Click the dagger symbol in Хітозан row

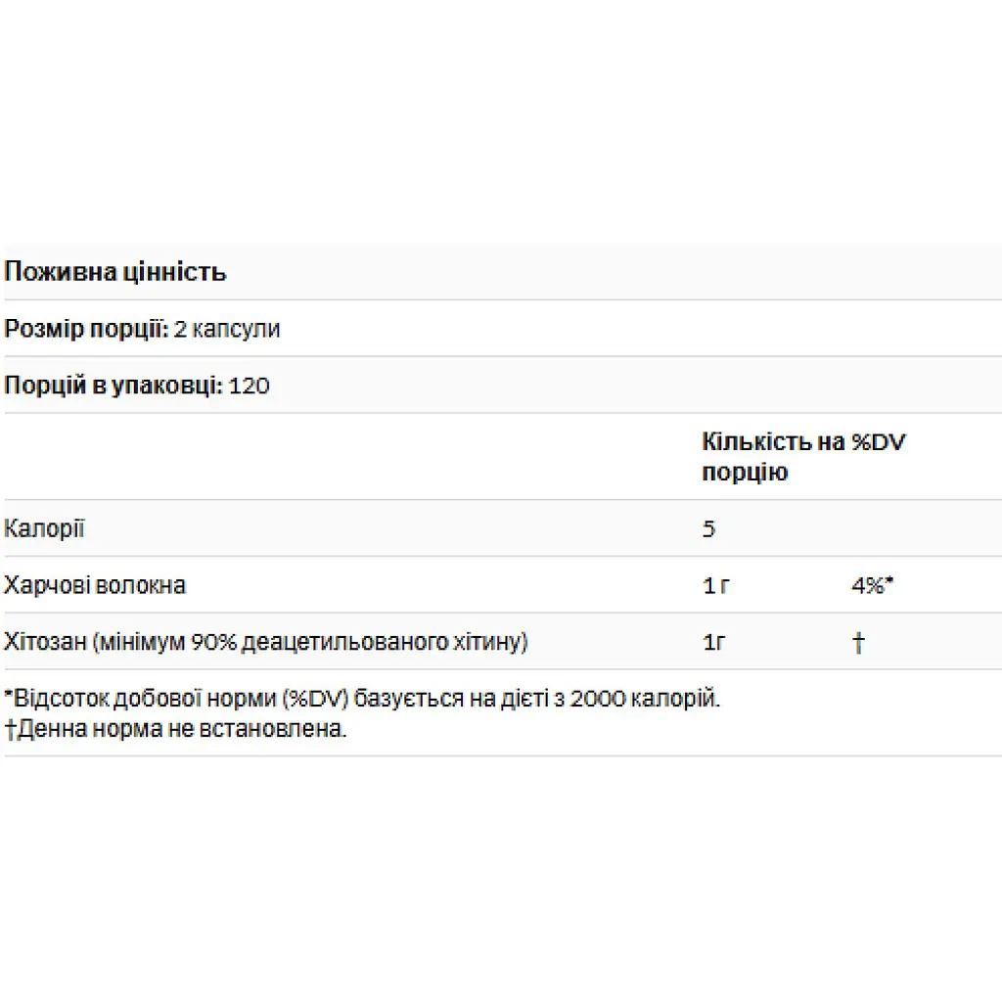tap(858, 643)
